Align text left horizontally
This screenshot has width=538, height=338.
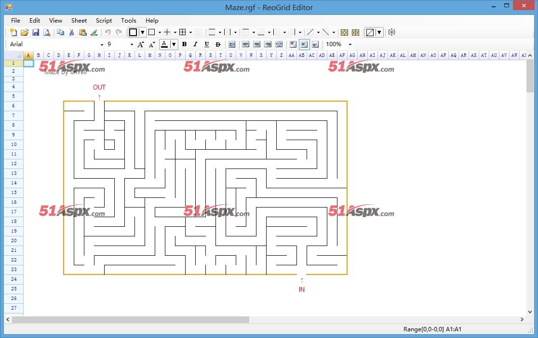pos(245,44)
